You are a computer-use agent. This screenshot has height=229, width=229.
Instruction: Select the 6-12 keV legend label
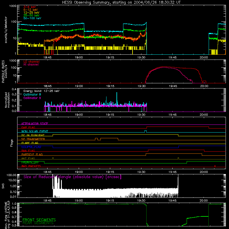(31, 10)
